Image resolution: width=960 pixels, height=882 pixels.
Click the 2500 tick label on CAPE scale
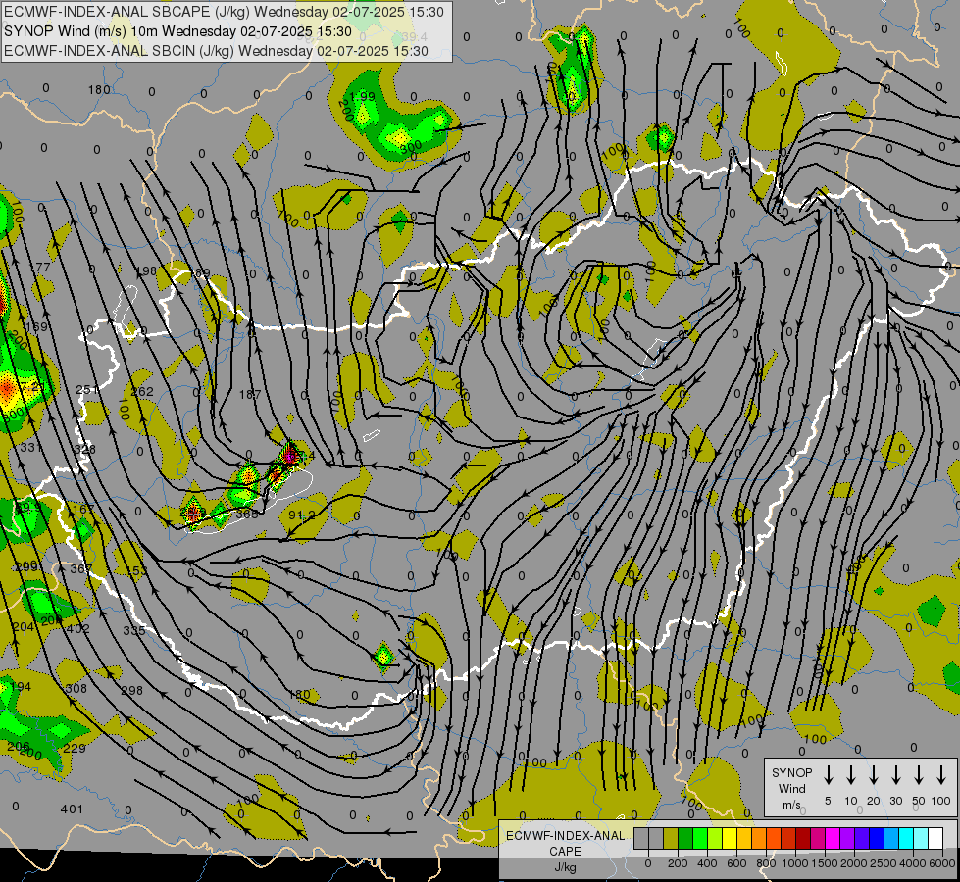[x=883, y=863]
